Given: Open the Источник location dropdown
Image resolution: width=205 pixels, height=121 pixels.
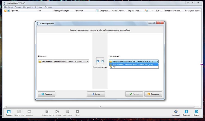Looking at the screenshot, I should point(64,61).
